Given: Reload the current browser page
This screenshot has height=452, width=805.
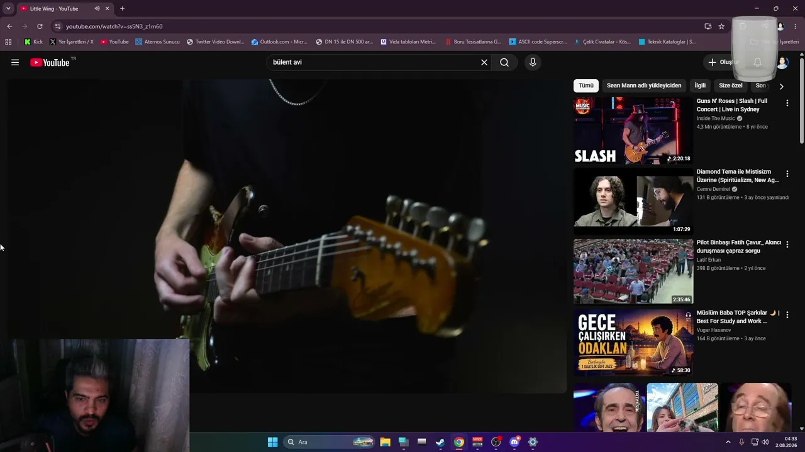Looking at the screenshot, I should [x=40, y=26].
